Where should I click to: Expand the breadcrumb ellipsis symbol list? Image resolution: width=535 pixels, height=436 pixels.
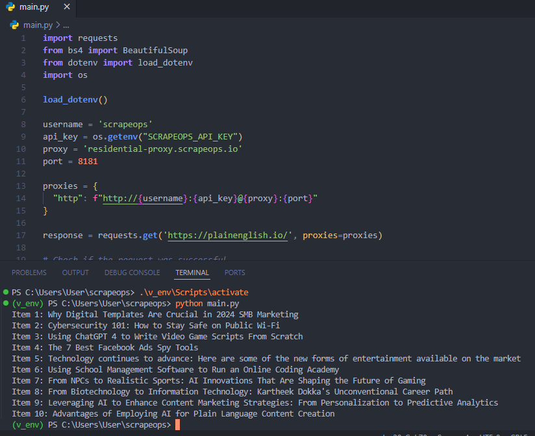click(x=66, y=25)
